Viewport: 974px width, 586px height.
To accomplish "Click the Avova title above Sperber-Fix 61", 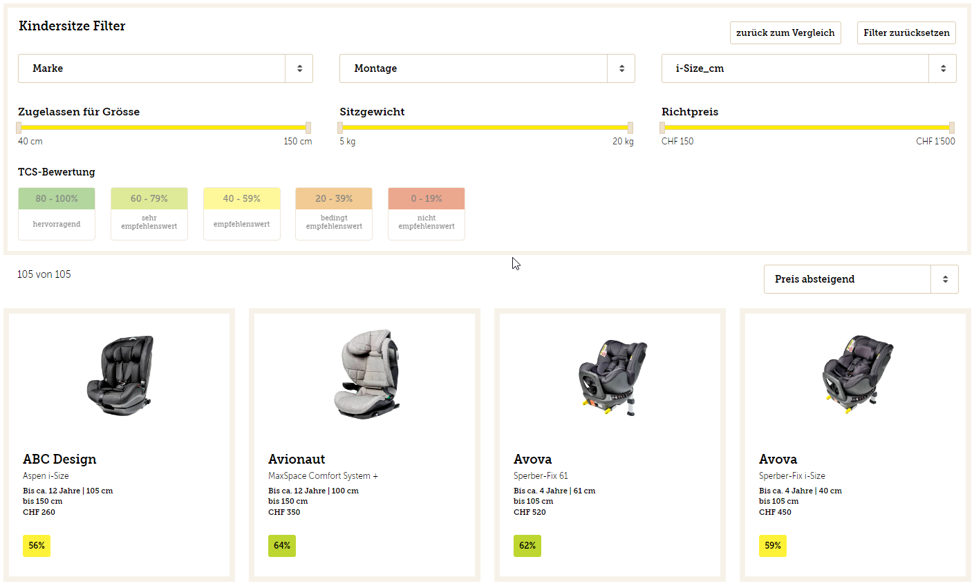I will point(533,460).
